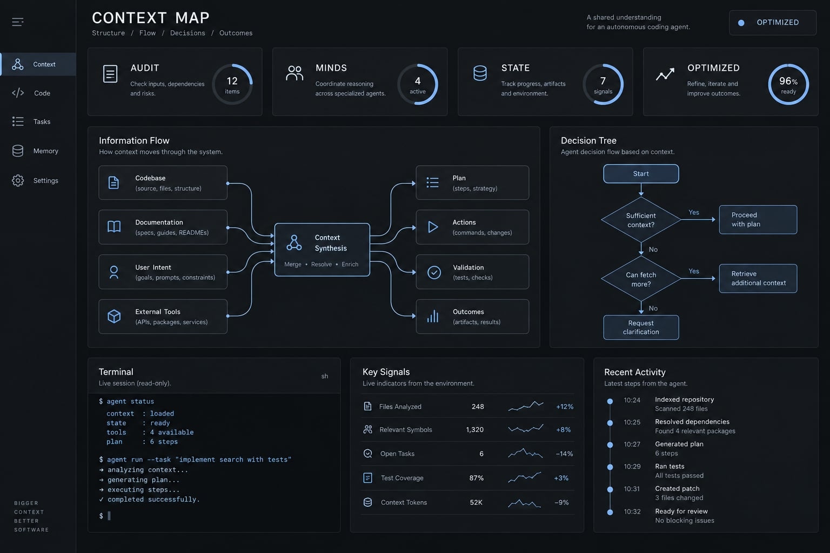Click the 96% ready progress ring
This screenshot has width=830, height=553.
pos(788,84)
